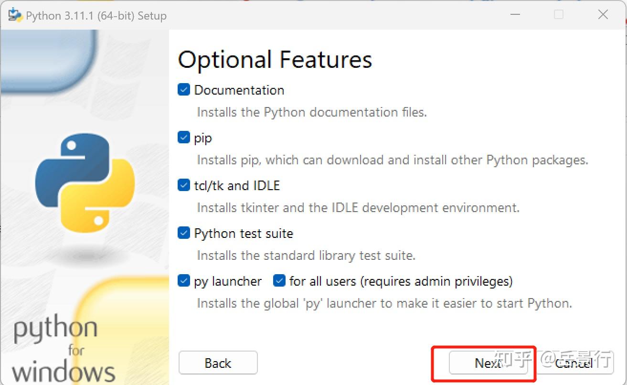
Task: Click the py launcher checkmark icon
Action: pyautogui.click(x=183, y=281)
